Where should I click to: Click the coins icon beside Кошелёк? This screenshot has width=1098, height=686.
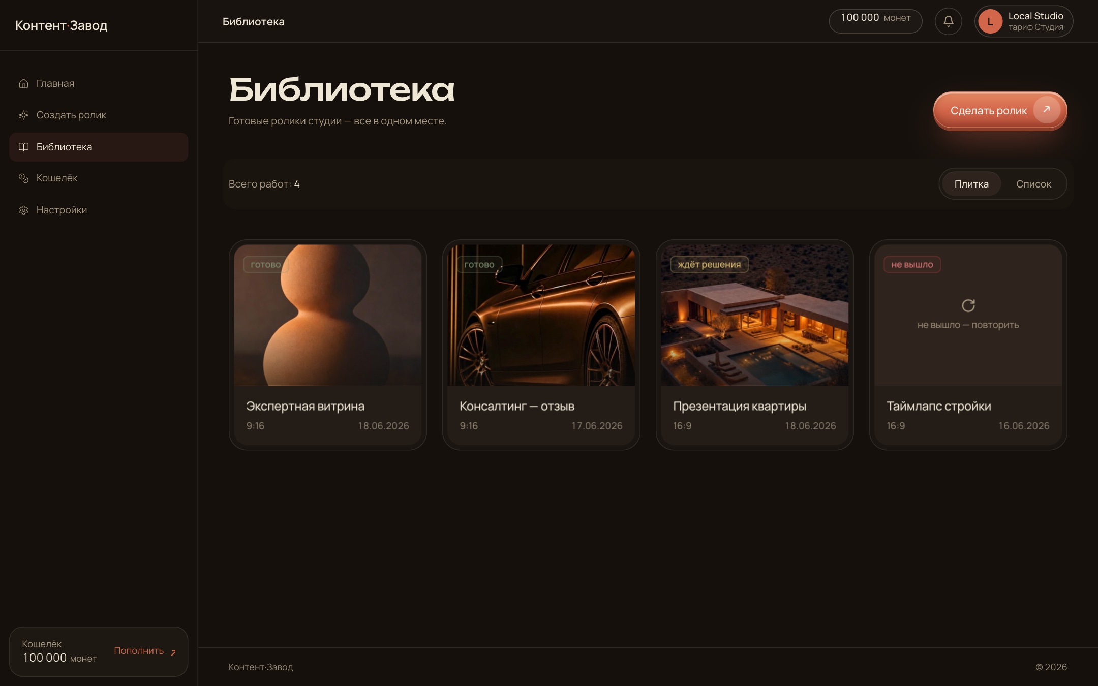point(23,178)
